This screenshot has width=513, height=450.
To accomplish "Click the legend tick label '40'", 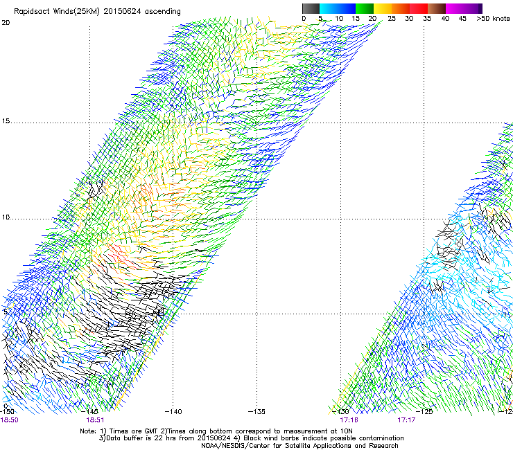I will point(445,19).
